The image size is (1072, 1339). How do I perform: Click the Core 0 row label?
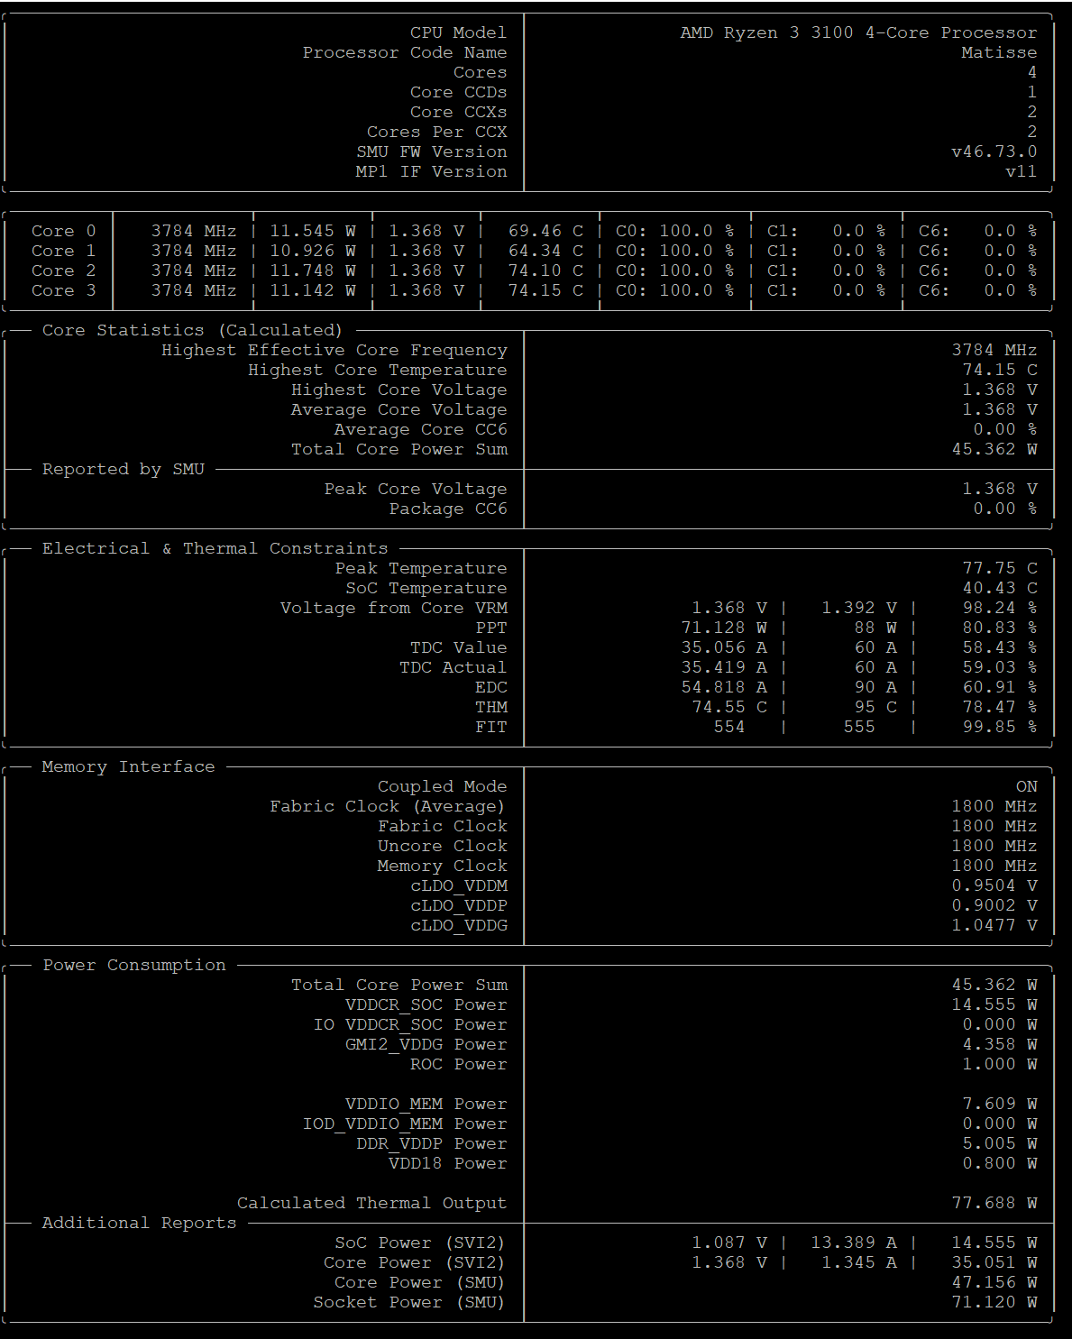(x=63, y=231)
